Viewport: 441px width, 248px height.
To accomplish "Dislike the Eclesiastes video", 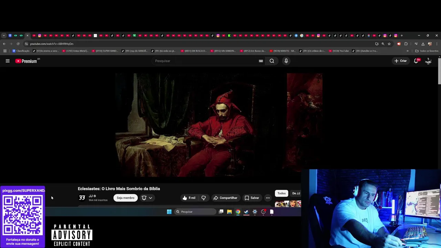I will pos(204,198).
